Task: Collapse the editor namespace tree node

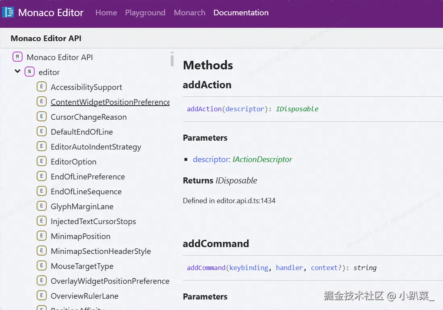Action: (x=17, y=71)
